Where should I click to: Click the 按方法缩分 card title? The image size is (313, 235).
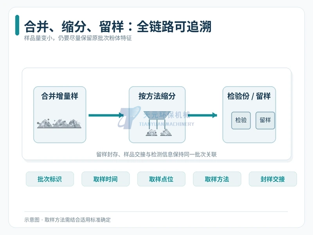pos(157,96)
